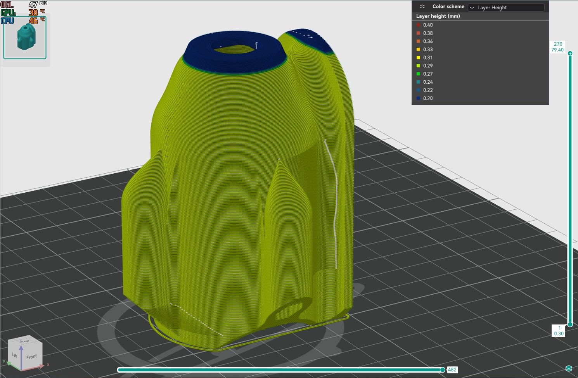Click bottom handle of vertical layer slider
This screenshot has width=578, height=378.
570,324
